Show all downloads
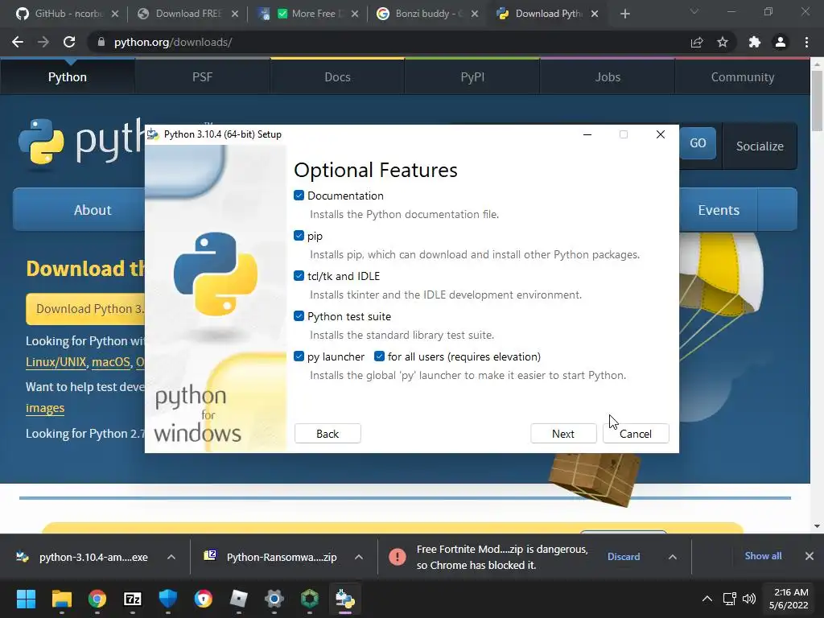Screen dimensions: 824x618 pos(763,556)
